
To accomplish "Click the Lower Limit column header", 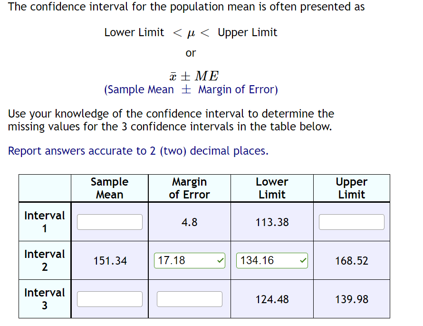I will click(x=271, y=188).
